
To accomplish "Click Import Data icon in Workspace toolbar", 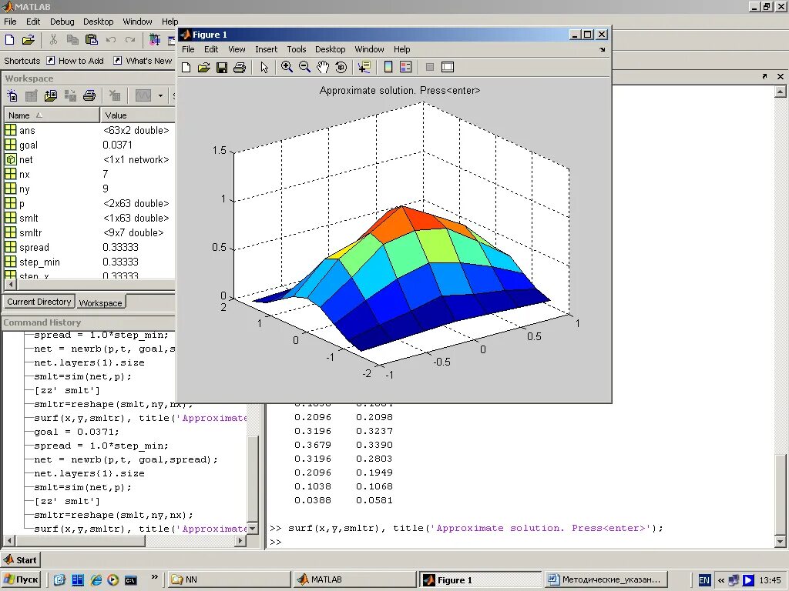I will coord(50,95).
